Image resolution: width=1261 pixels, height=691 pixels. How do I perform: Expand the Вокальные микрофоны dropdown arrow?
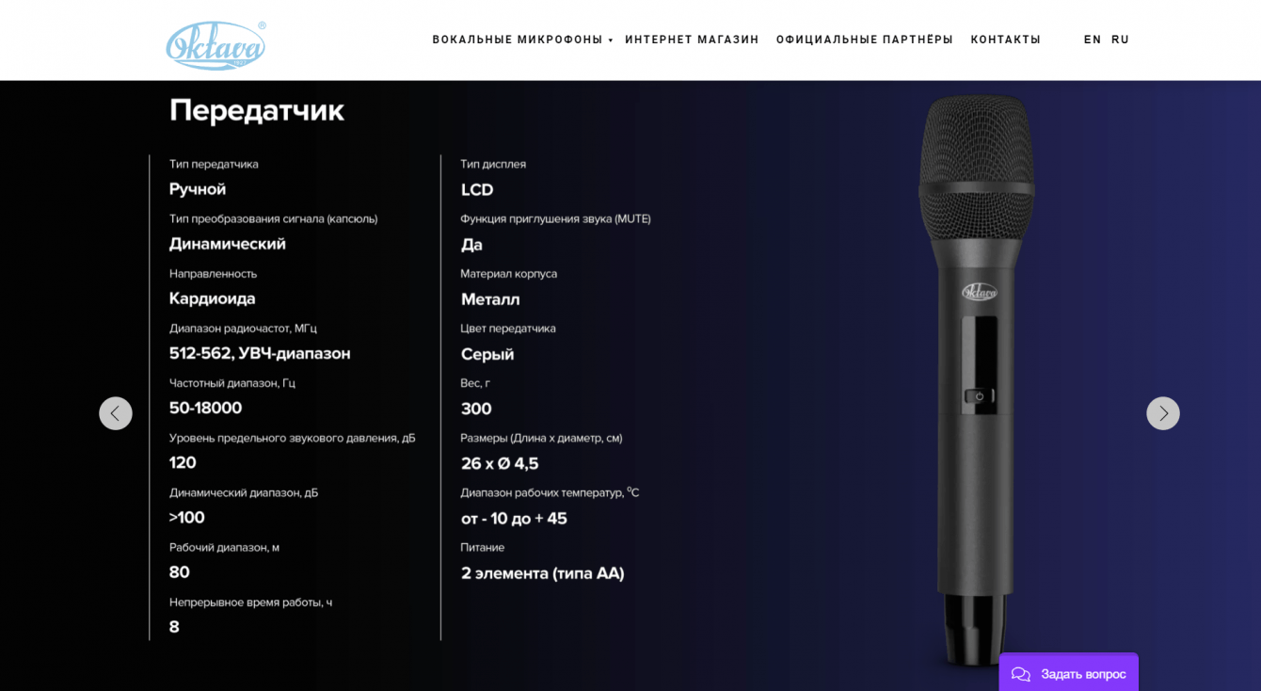coord(611,40)
